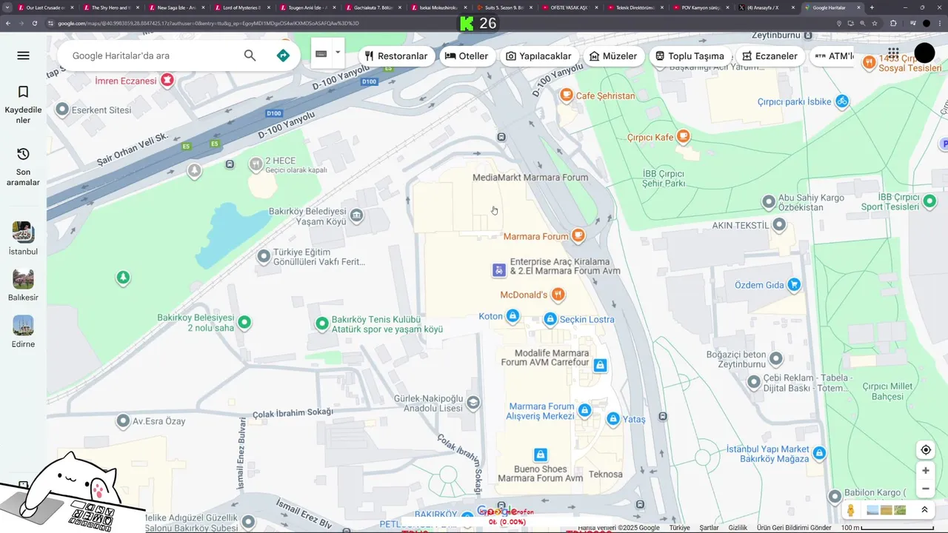948x533 pixels.
Task: Click the search magnifier icon
Action: click(250, 56)
